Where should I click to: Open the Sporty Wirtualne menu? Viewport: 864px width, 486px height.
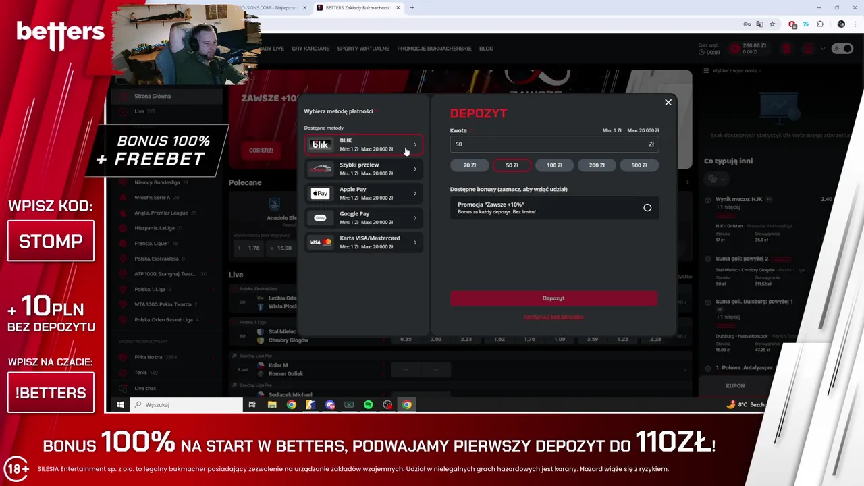point(363,49)
